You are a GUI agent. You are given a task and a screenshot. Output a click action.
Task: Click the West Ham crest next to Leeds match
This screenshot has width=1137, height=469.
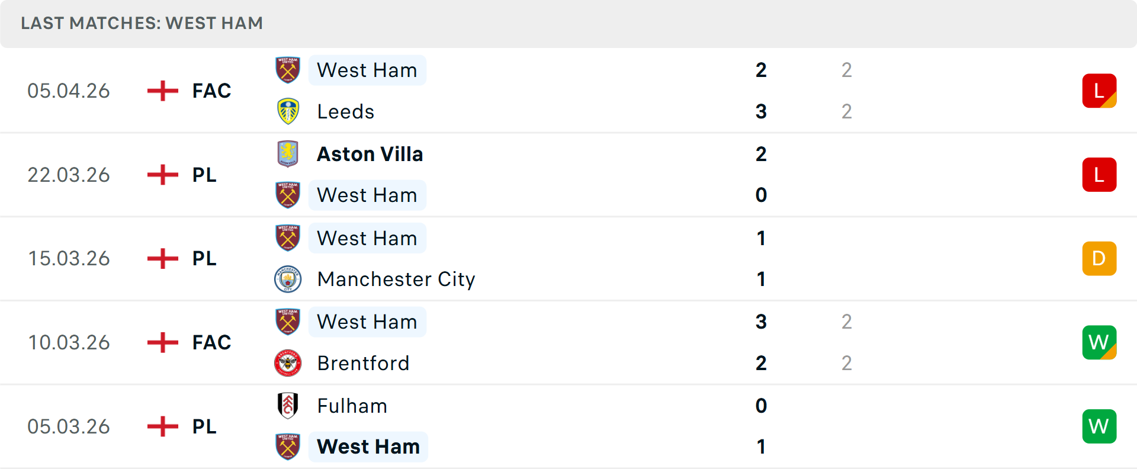pos(287,70)
